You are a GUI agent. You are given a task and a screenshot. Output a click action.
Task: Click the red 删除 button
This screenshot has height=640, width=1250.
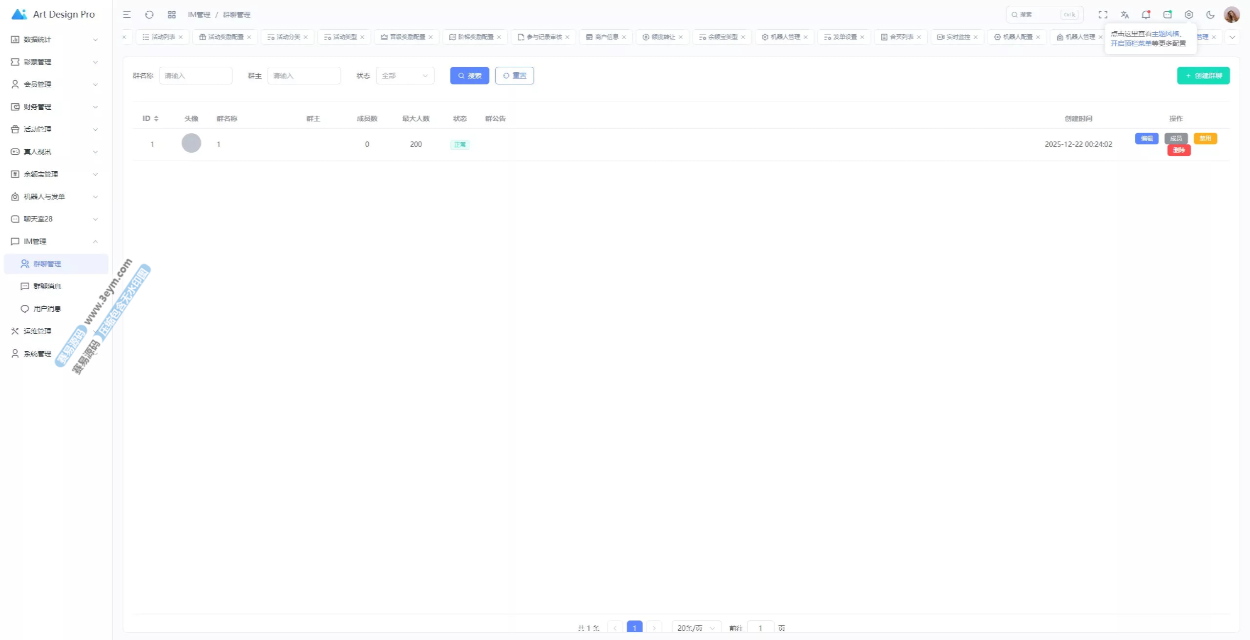coord(1179,150)
